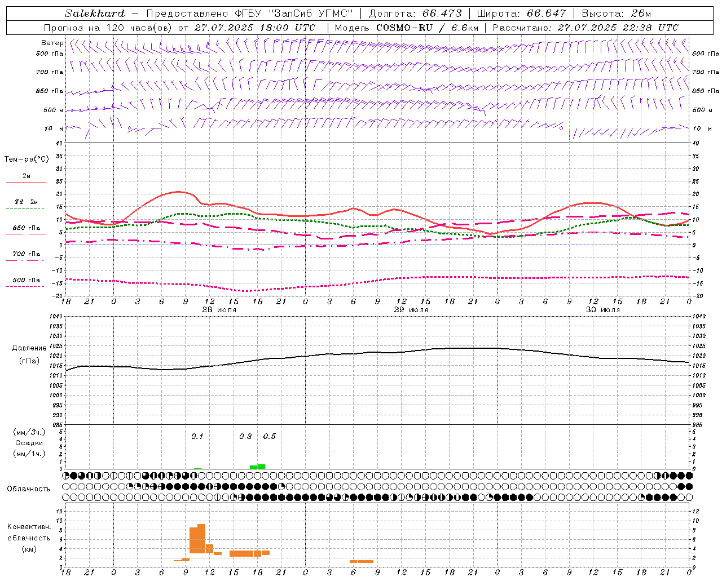722x577 pixels.
Task: Click the 0.1 precipitation amount value
Action: tap(197, 437)
